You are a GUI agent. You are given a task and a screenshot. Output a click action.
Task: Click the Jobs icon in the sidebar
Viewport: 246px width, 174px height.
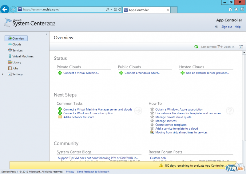coord(10,68)
